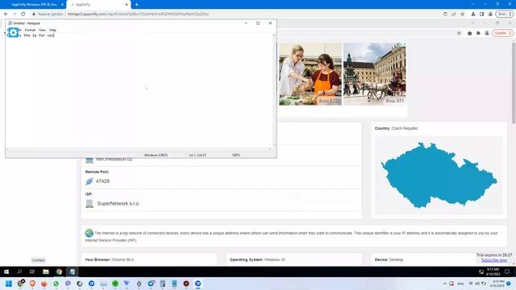This screenshot has width=516, height=290.
Task: Select the Notepad button on the remote taskbar
Action: click(x=72, y=272)
